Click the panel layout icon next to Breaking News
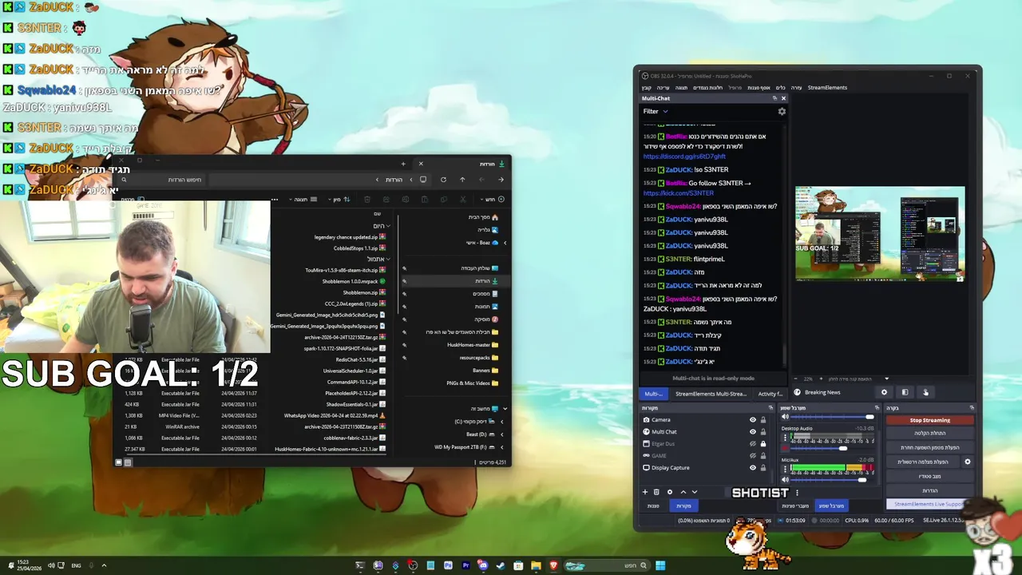 point(905,392)
